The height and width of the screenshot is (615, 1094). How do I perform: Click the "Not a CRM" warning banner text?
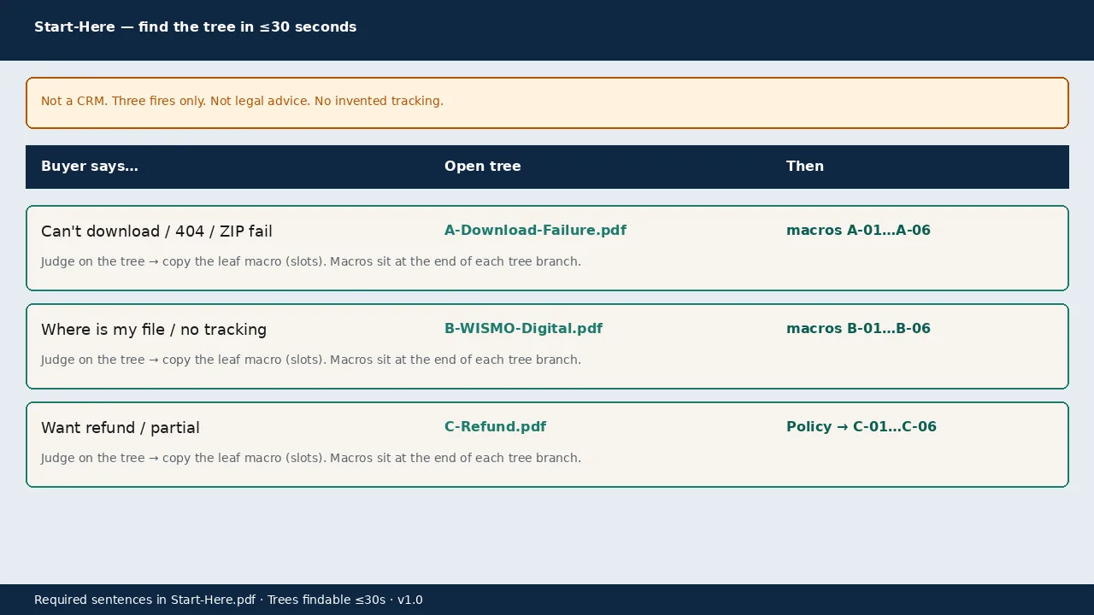click(x=242, y=101)
